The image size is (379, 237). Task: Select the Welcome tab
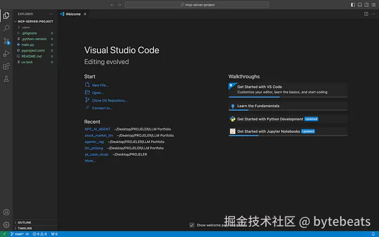[x=73, y=14]
